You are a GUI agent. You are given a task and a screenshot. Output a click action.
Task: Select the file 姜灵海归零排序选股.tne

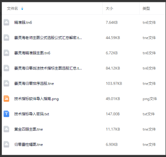[x=34, y=83]
